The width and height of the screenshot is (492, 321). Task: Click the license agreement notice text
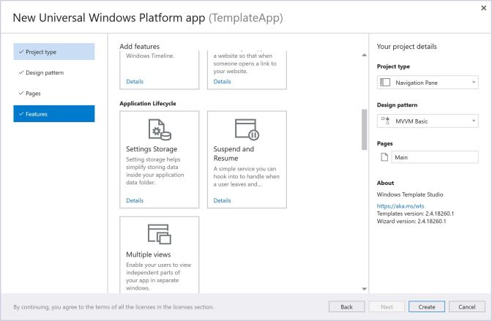click(113, 307)
